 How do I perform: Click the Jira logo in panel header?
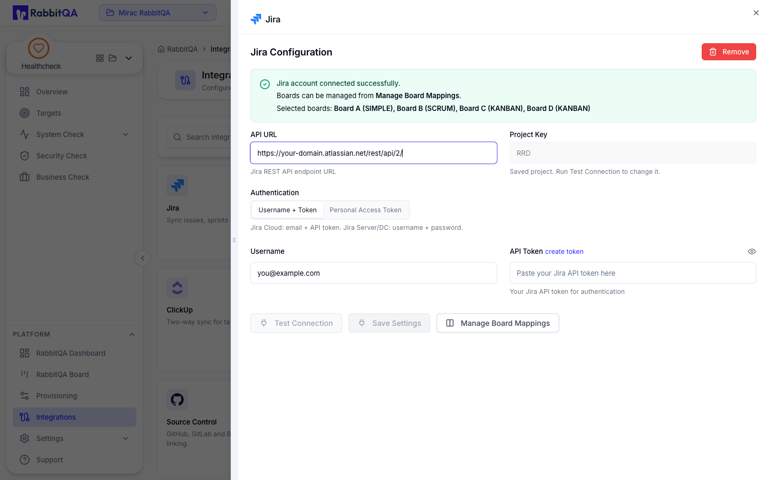tap(256, 19)
